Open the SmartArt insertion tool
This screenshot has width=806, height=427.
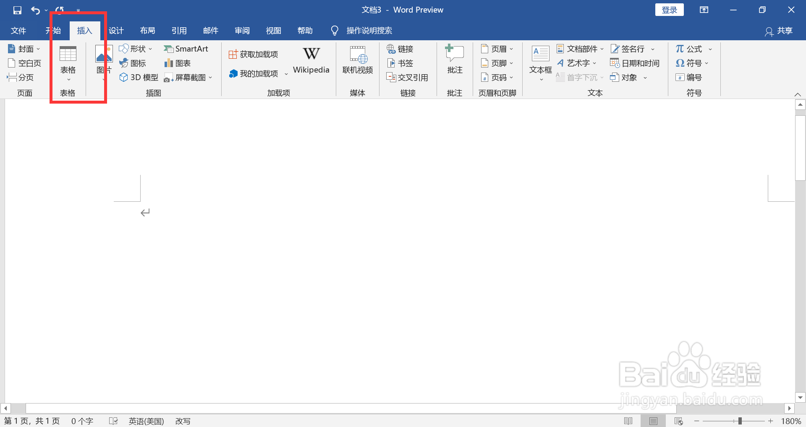(x=186, y=49)
